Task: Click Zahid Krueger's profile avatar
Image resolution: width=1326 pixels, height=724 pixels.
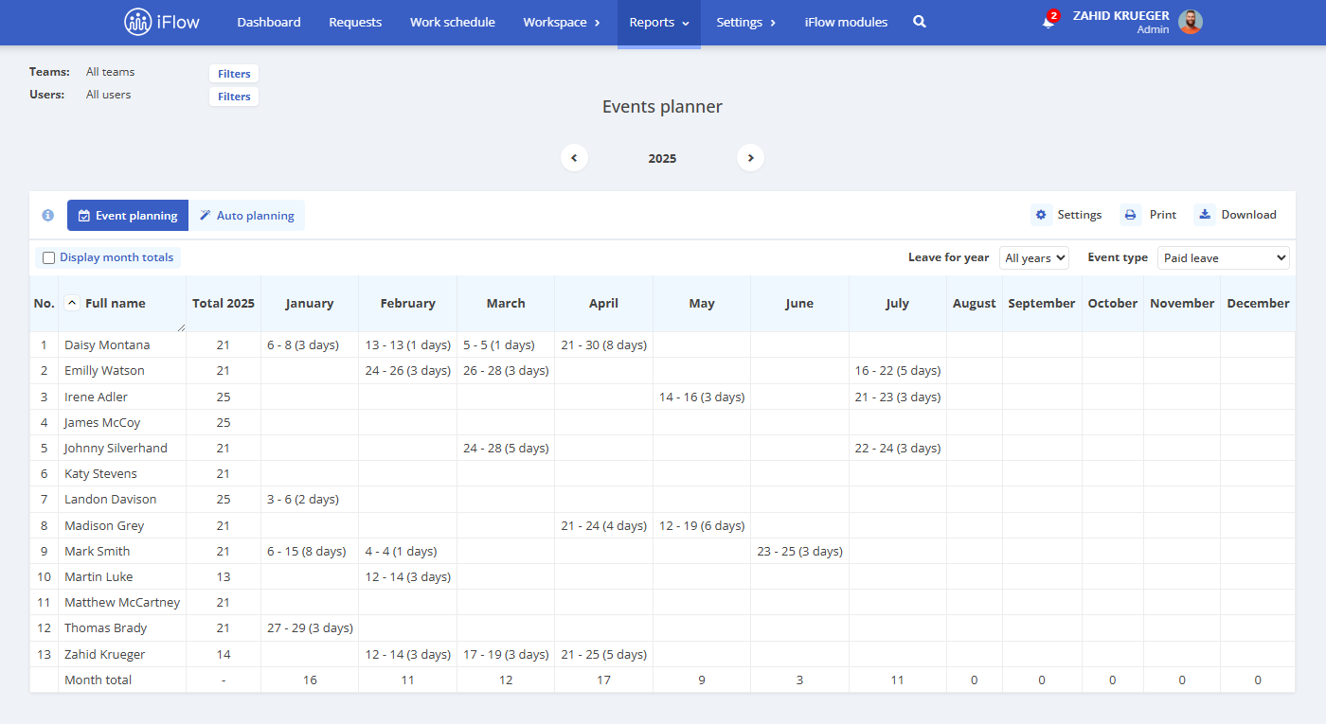Action: 1191,22
